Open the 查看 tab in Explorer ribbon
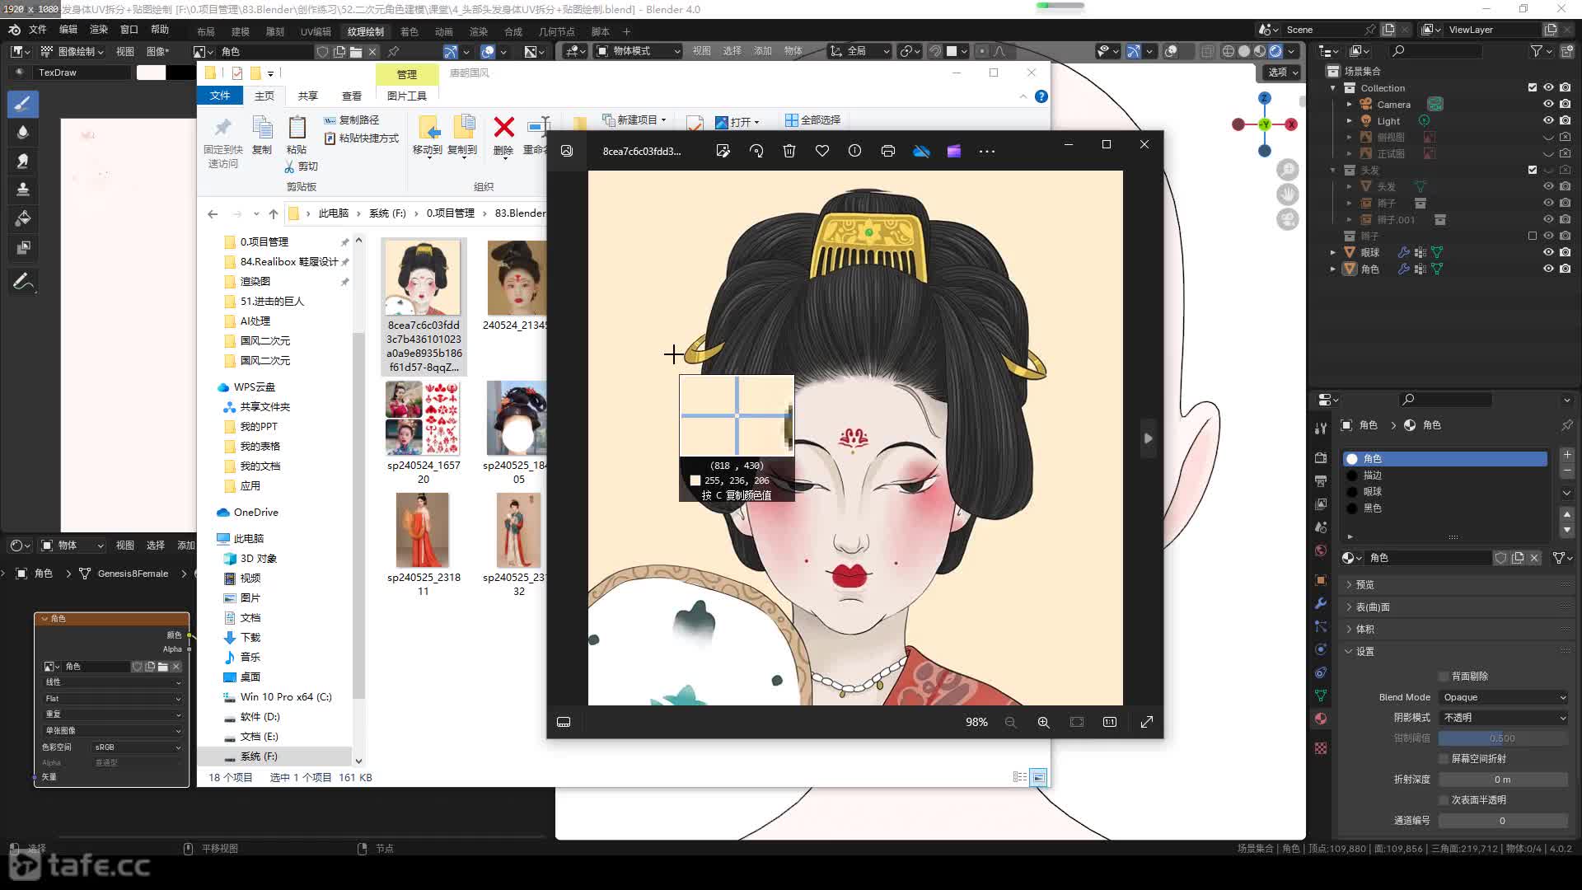1582x890 pixels. (x=352, y=96)
